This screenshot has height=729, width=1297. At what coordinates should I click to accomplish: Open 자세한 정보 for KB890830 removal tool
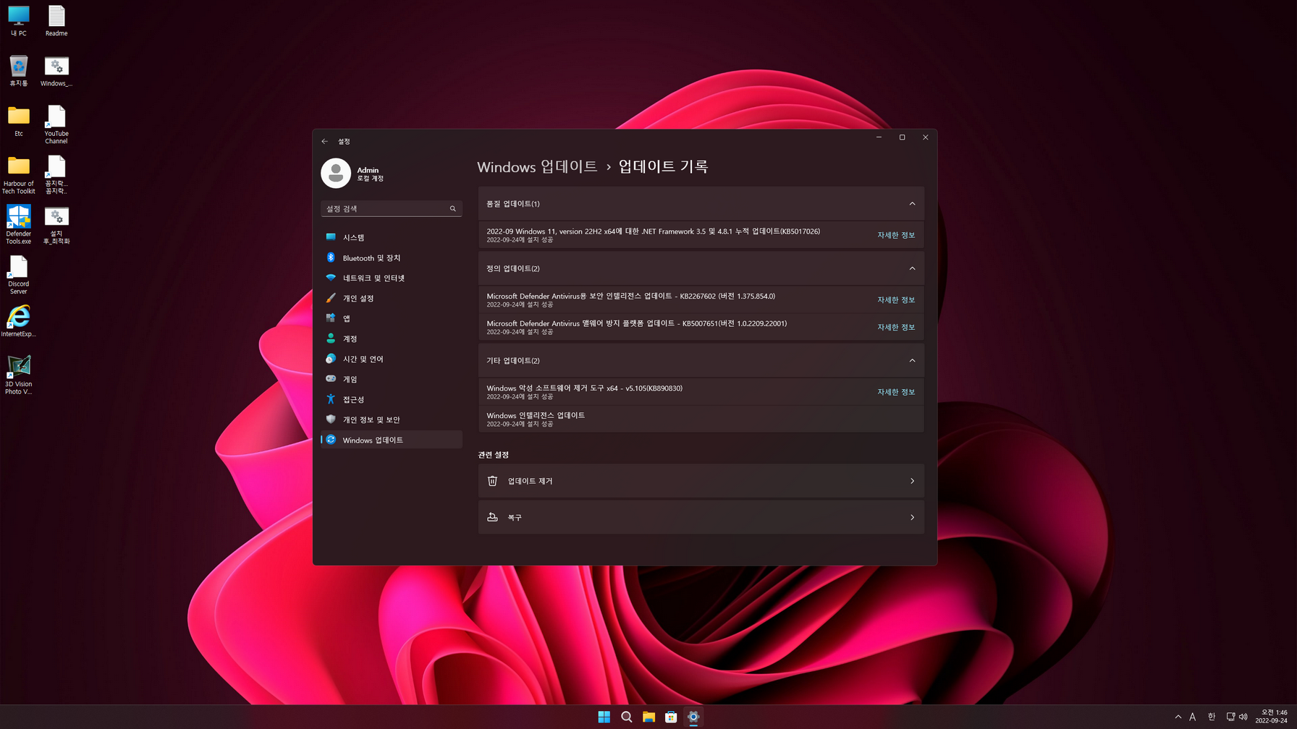(896, 392)
